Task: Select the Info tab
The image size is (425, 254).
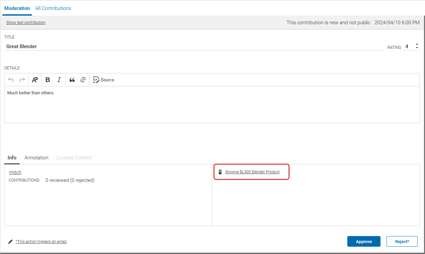Action: point(12,157)
